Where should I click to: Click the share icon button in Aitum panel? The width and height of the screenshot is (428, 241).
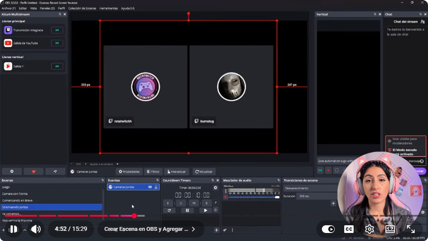click(55, 171)
